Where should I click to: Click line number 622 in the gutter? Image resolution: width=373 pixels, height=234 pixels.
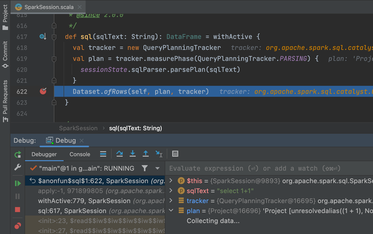pos(22,92)
